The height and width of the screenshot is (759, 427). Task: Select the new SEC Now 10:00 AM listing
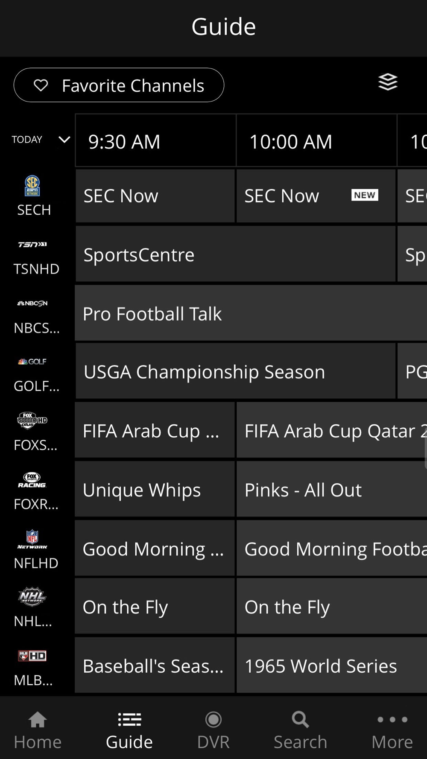(316, 196)
